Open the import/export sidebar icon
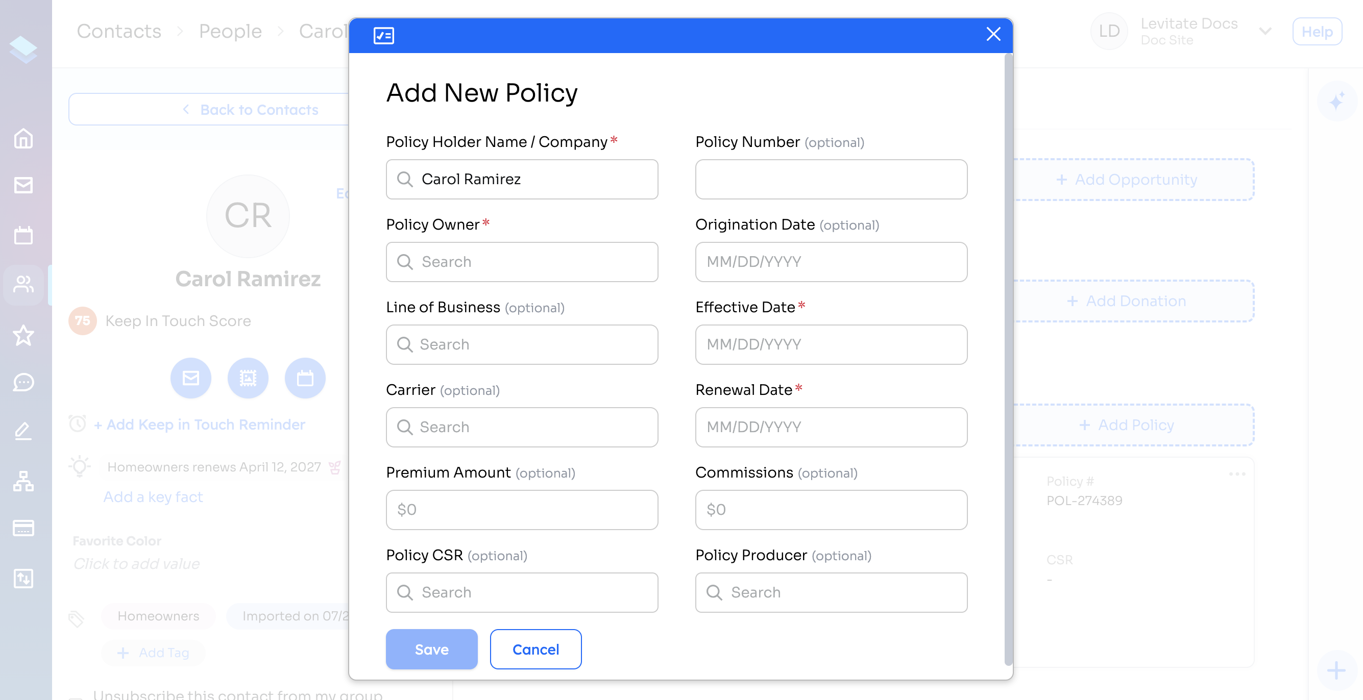The image size is (1363, 700). tap(23, 579)
